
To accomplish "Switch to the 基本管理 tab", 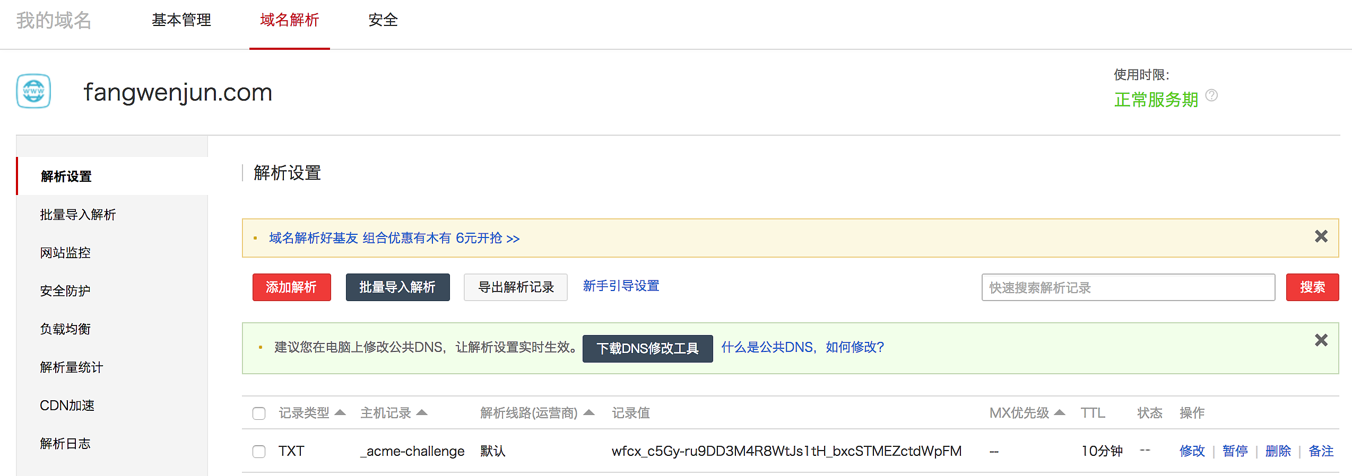I will click(181, 20).
